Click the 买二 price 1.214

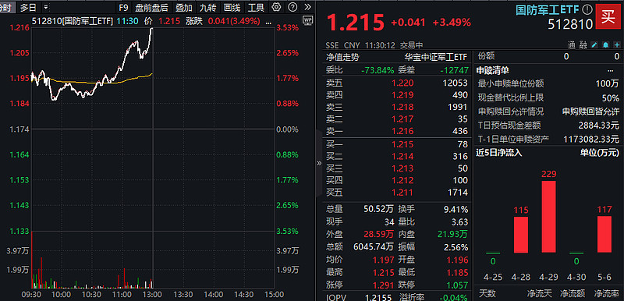(x=402, y=156)
